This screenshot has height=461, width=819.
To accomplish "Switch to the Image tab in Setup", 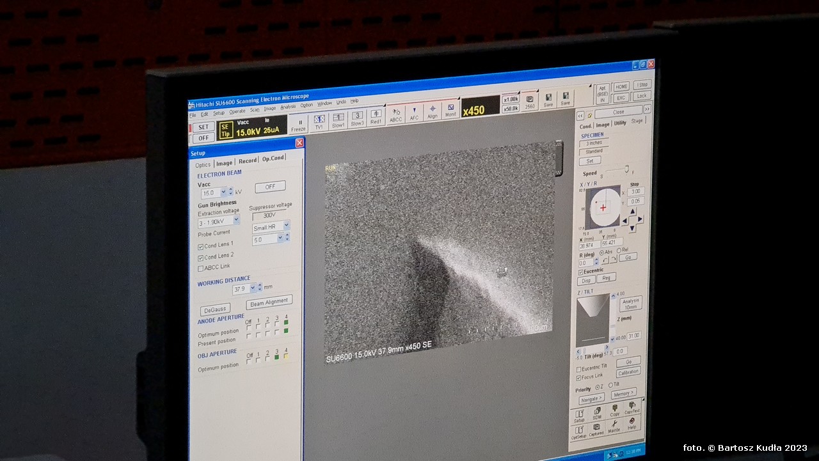I will click(x=224, y=163).
